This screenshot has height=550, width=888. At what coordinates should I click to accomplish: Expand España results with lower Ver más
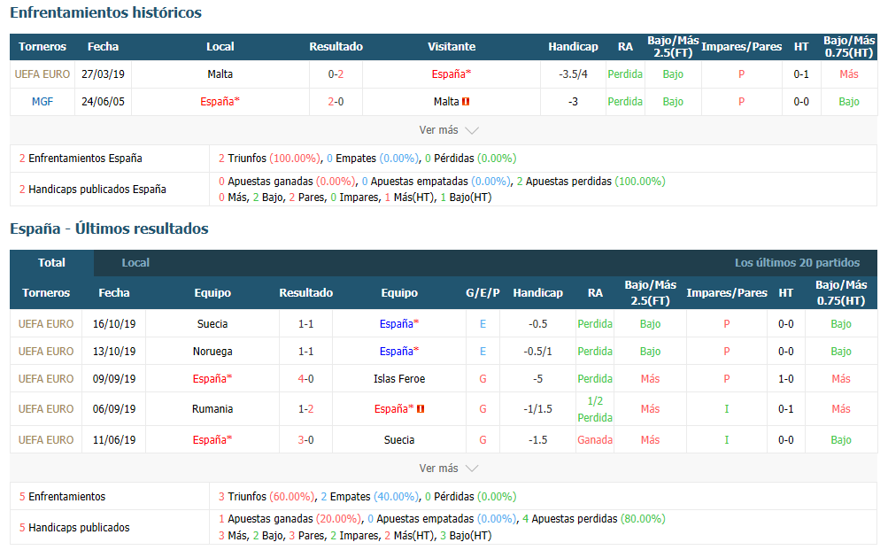tap(449, 469)
